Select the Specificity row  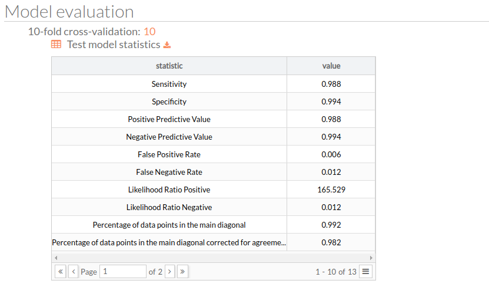(214, 102)
